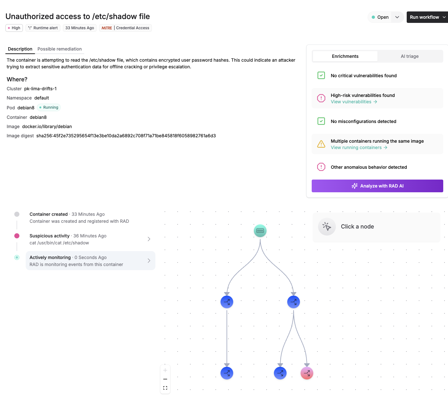The image size is (448, 396).
Task: Switch to the Possible remediation tab
Action: [59, 49]
